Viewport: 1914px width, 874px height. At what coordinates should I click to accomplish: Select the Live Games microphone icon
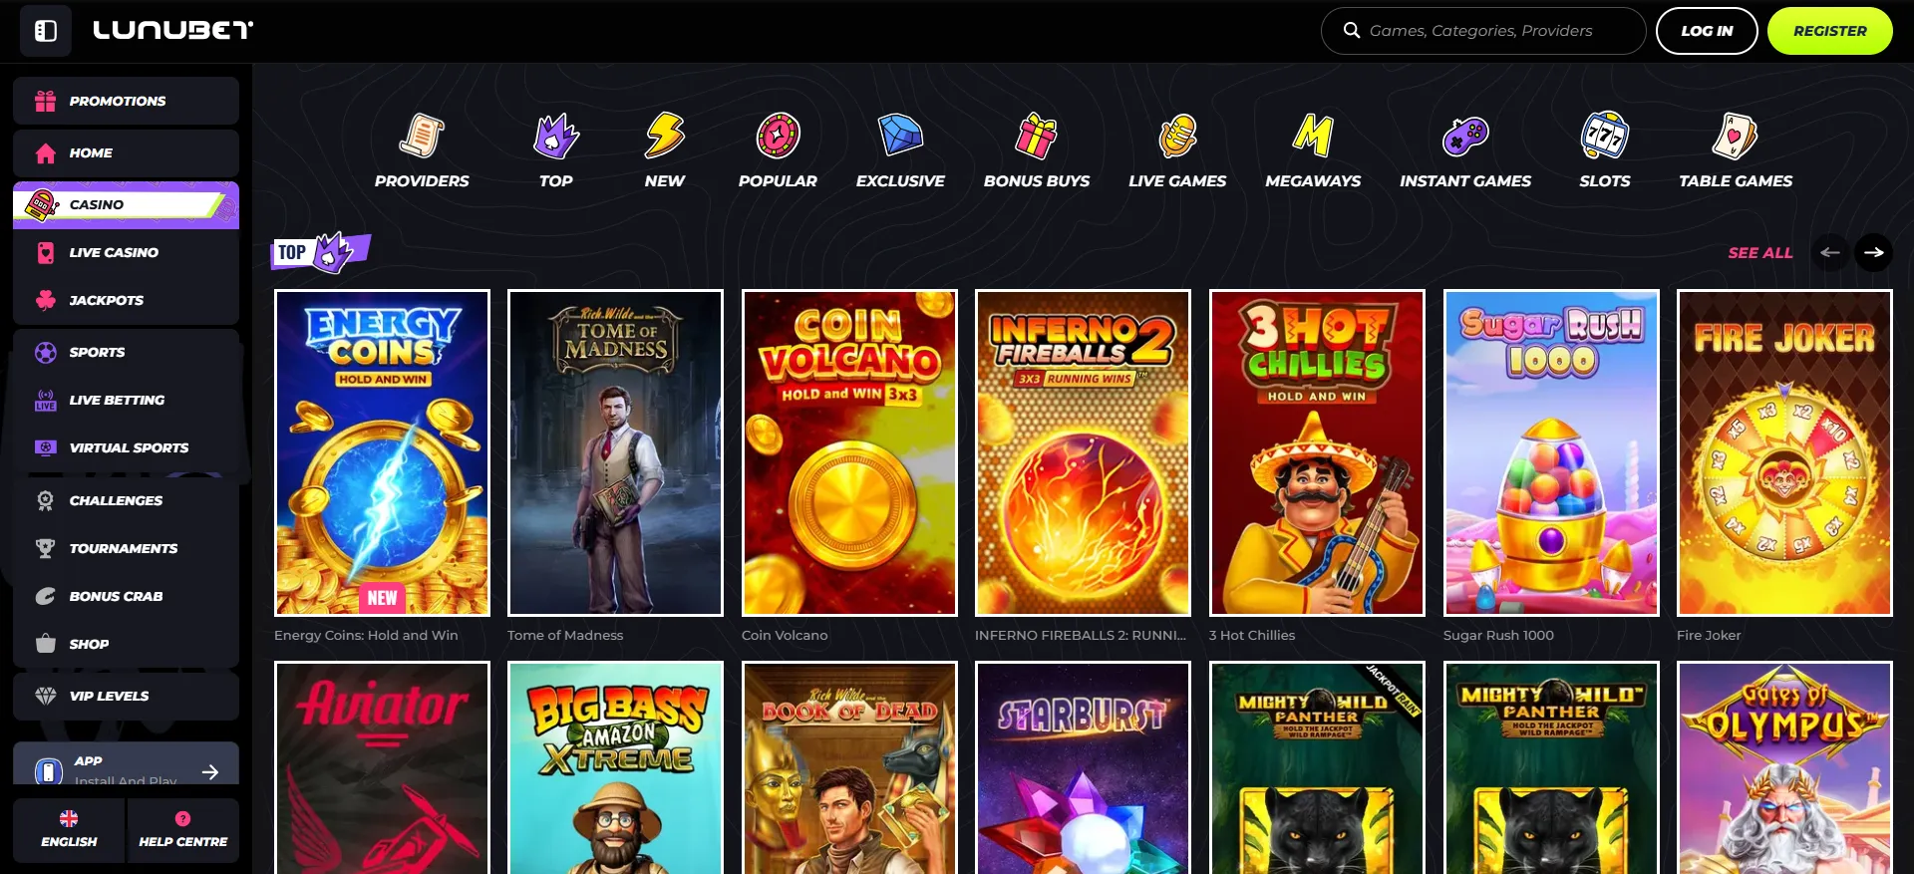[1177, 136]
